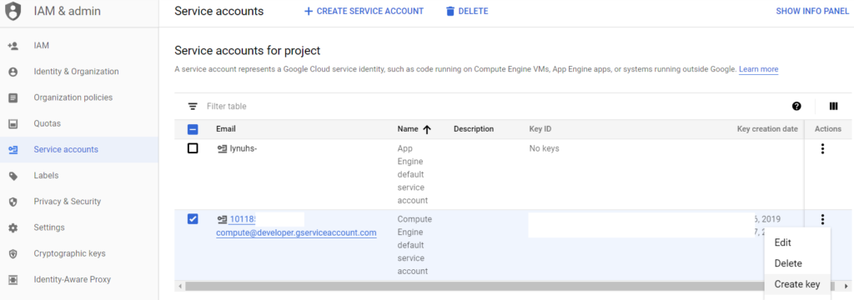Open actions menu for Compute Engine account
The height and width of the screenshot is (300, 854).
822,219
